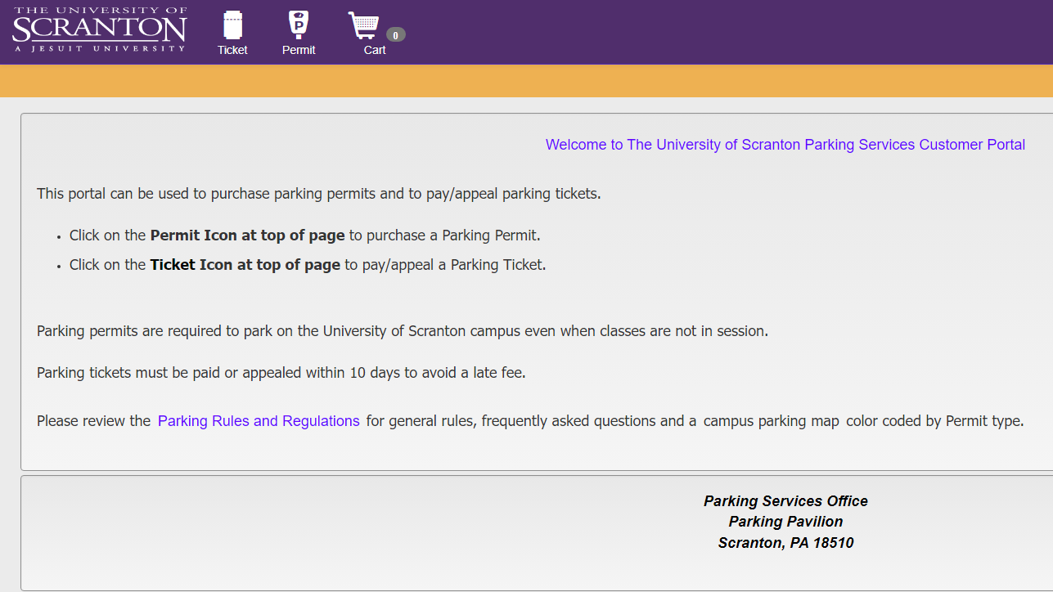Open the shopping Cart icon
Viewport: 1053px width, 592px height.
point(364,26)
